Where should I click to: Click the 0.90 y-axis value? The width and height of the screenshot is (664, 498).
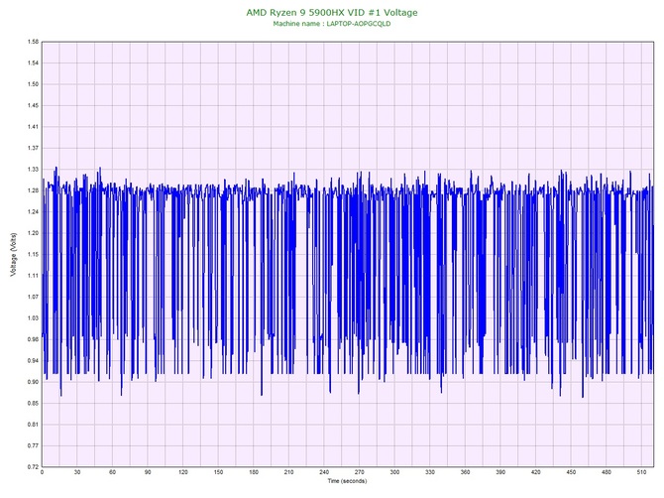[33, 382]
